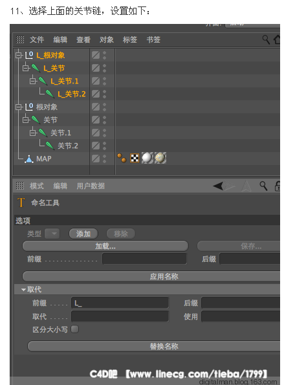Collapse the 关节.1 tree node
The height and width of the screenshot is (385, 284).
click(x=32, y=133)
